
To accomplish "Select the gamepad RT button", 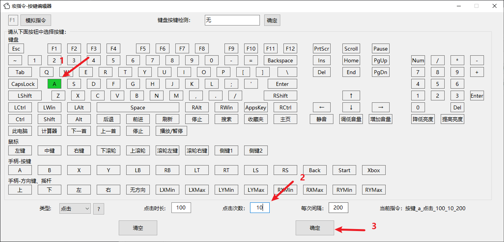I will 226,170.
